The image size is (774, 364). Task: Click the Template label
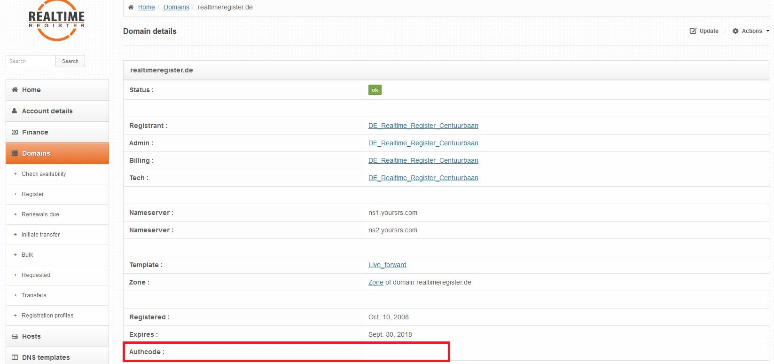(146, 265)
